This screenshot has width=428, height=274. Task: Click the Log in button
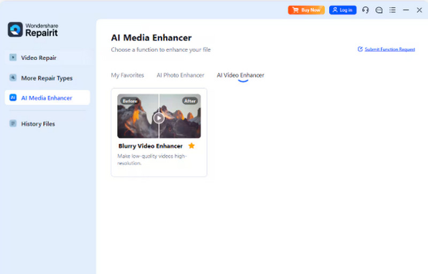(342, 10)
